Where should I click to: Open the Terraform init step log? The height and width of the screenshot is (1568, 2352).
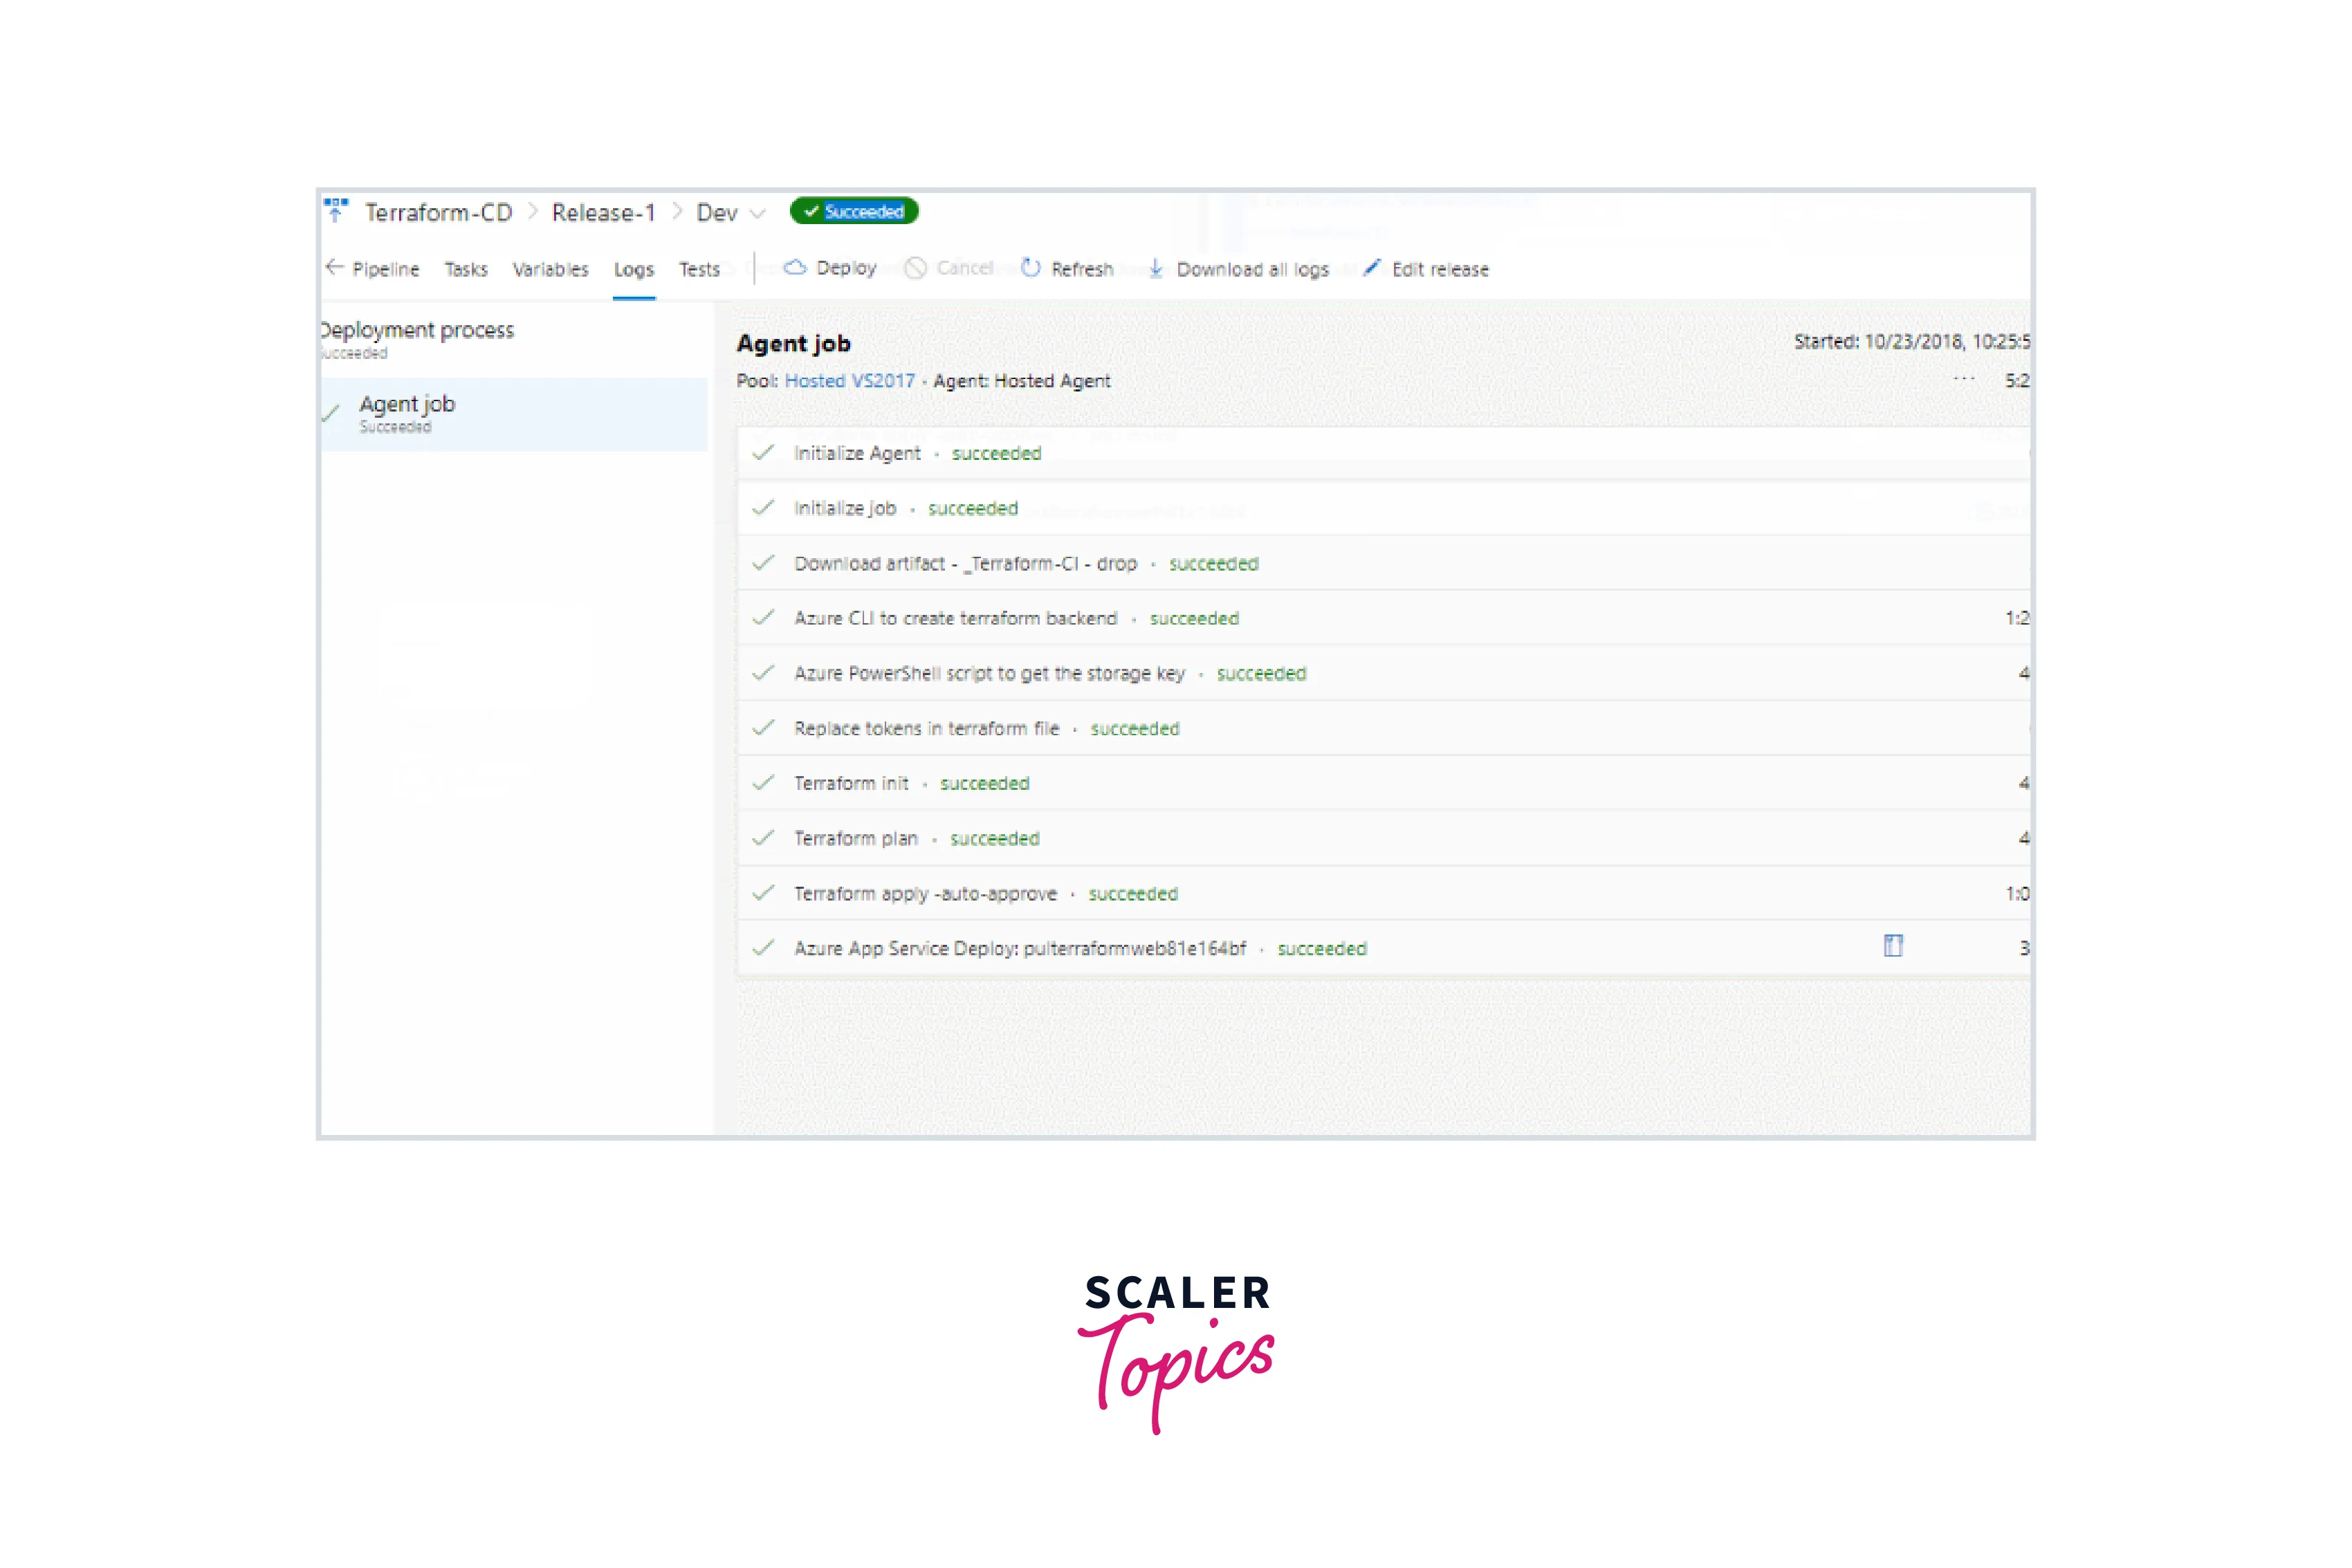tap(851, 783)
